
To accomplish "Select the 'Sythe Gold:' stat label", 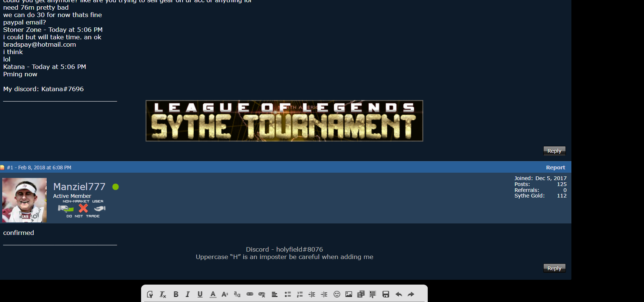I will (530, 196).
